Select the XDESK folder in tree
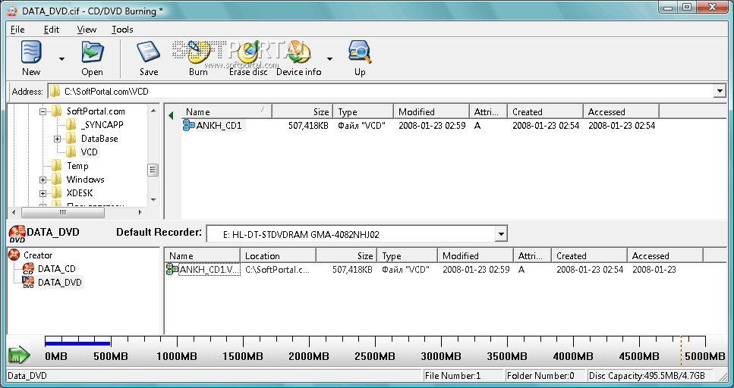This screenshot has width=734, height=388. click(x=79, y=192)
